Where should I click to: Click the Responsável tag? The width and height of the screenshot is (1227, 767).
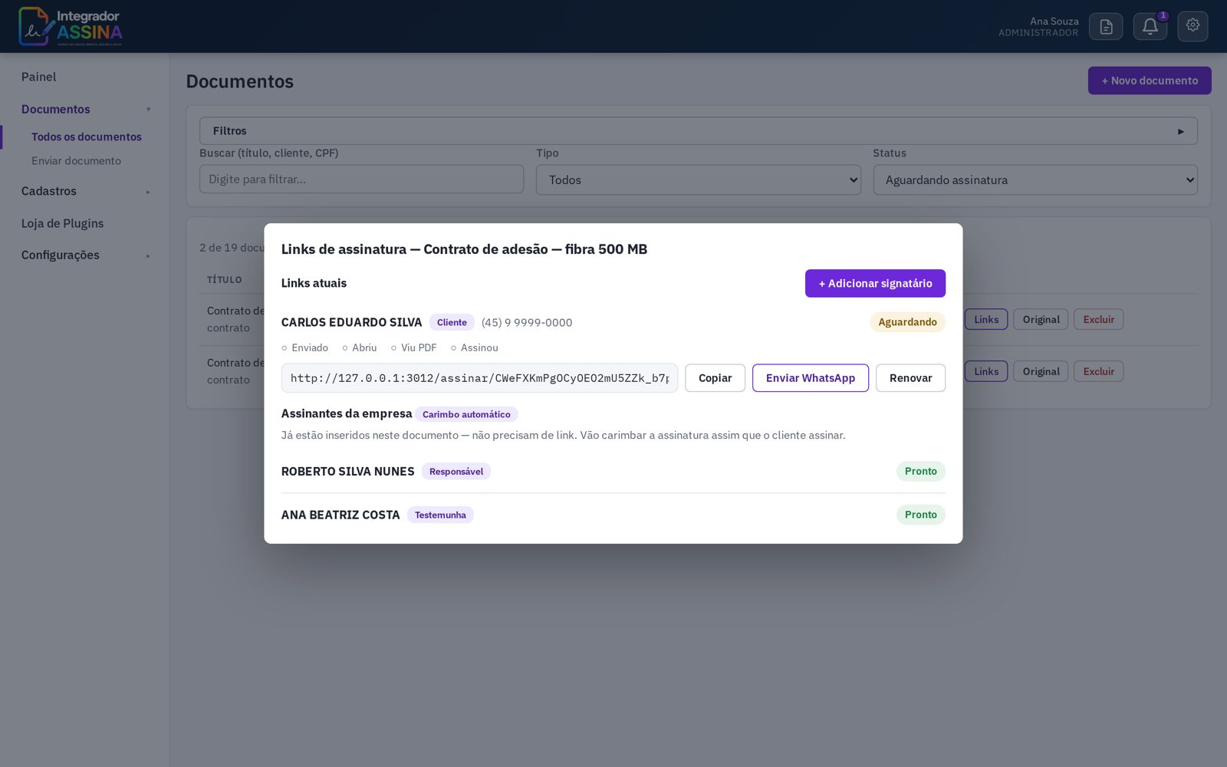click(456, 472)
